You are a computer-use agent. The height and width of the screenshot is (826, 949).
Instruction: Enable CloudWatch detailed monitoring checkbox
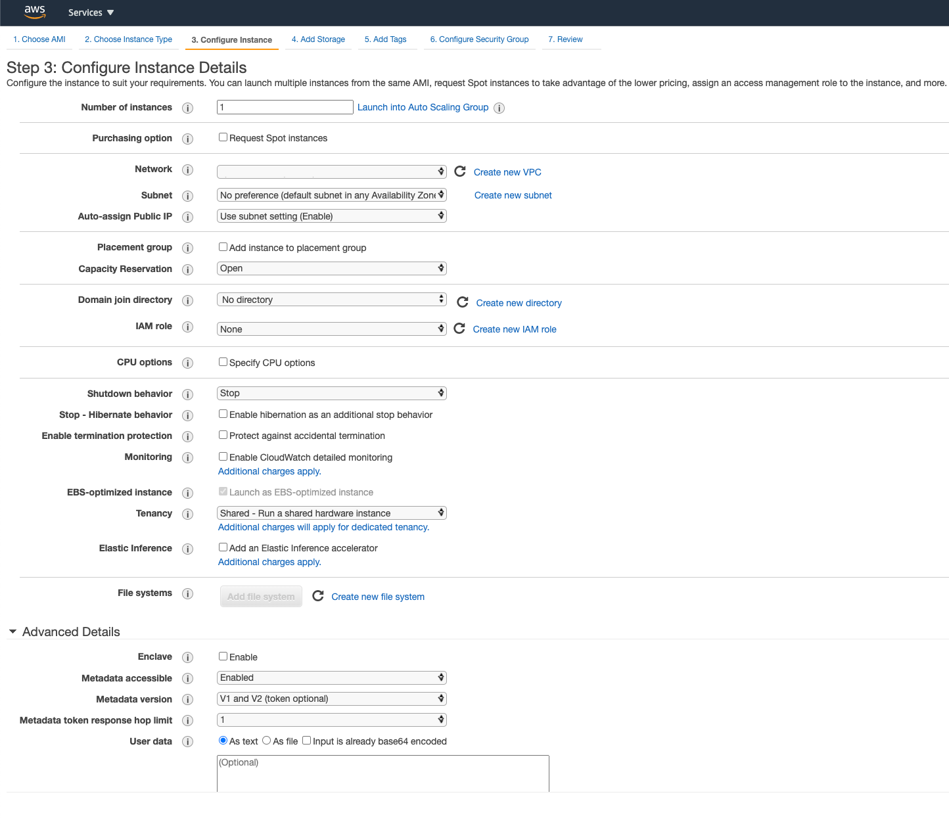pyautogui.click(x=223, y=457)
